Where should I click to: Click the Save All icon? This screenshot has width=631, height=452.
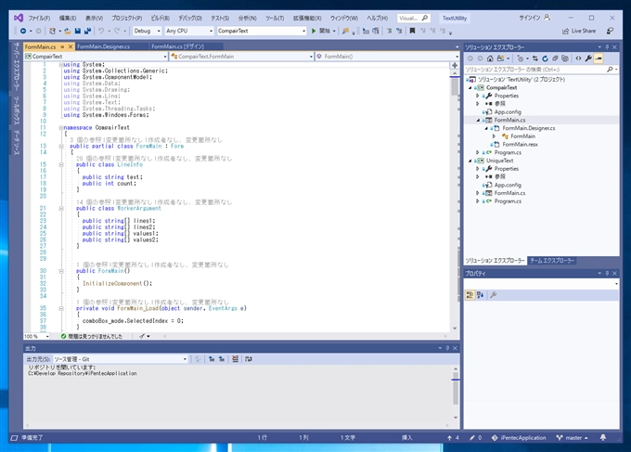(87, 31)
